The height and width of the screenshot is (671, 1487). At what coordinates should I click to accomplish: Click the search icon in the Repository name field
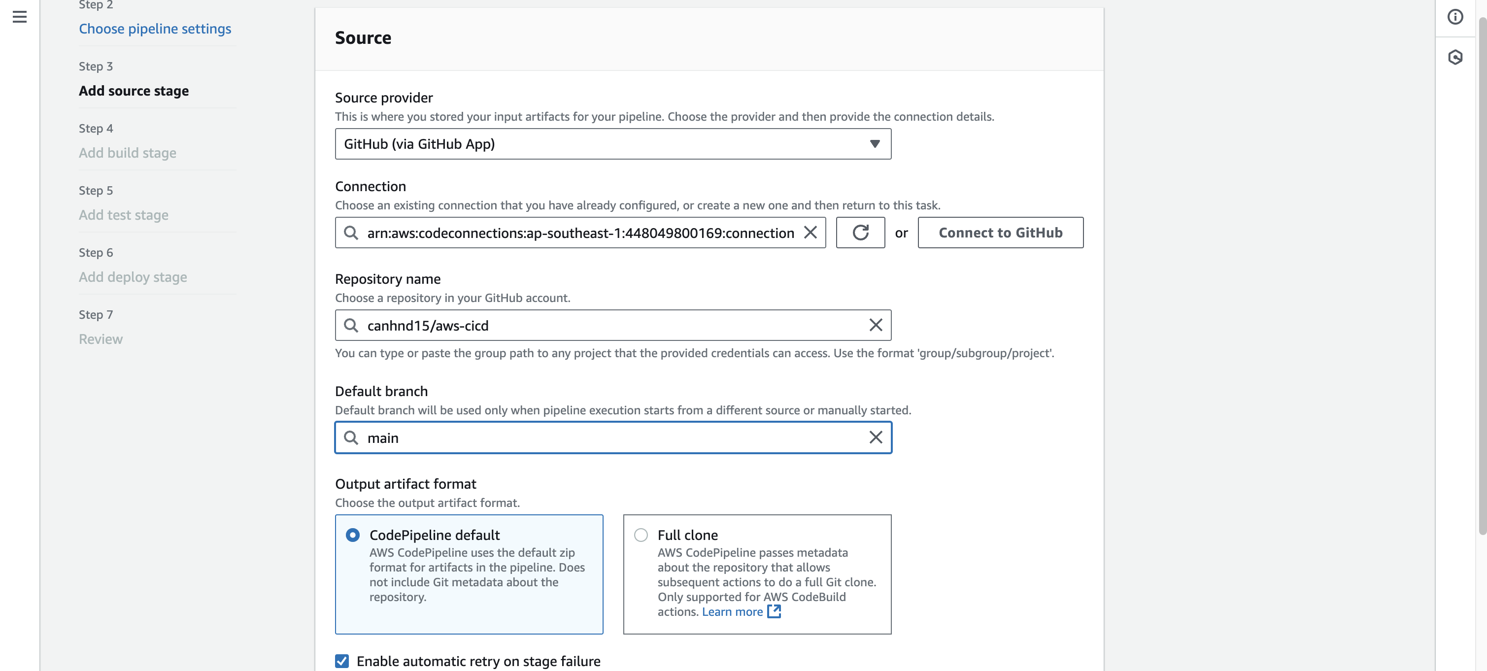click(x=351, y=326)
